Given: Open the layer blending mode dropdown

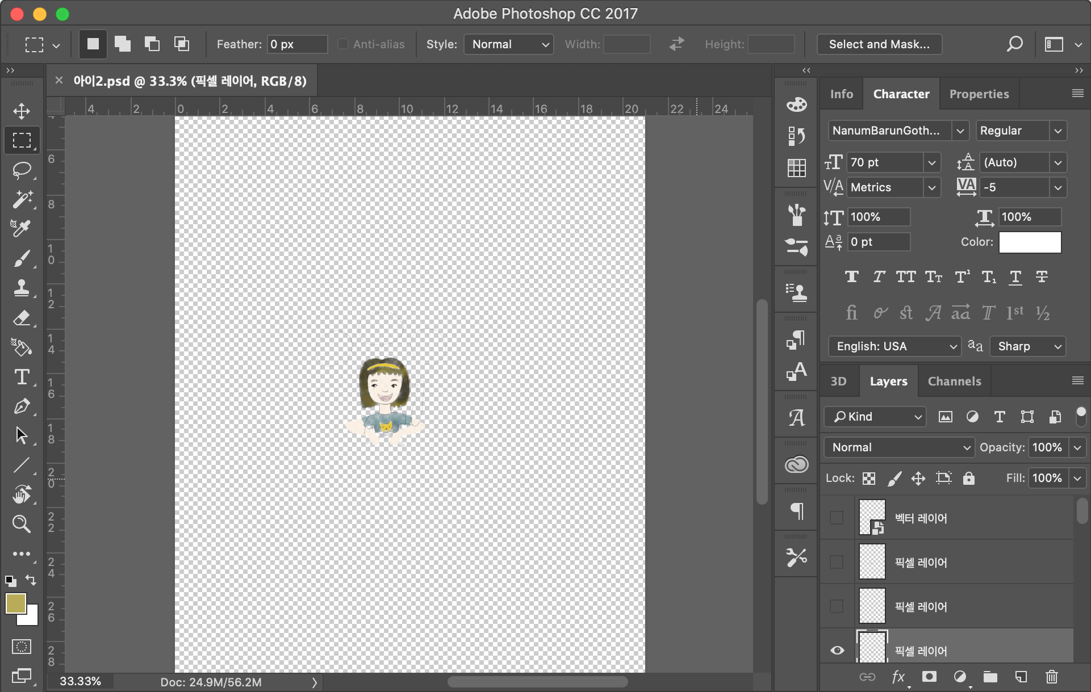Looking at the screenshot, I should point(899,447).
